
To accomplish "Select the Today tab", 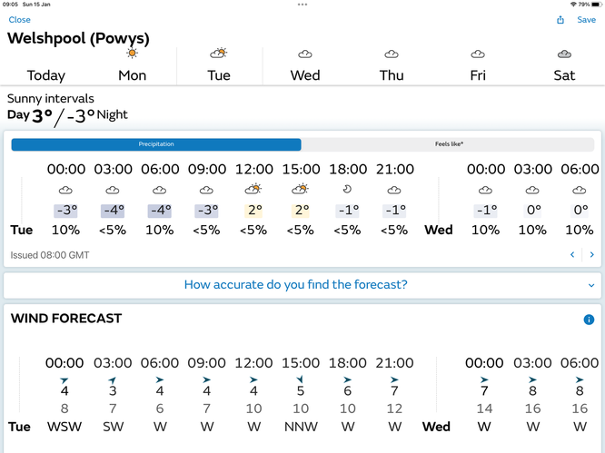I will pyautogui.click(x=46, y=75).
